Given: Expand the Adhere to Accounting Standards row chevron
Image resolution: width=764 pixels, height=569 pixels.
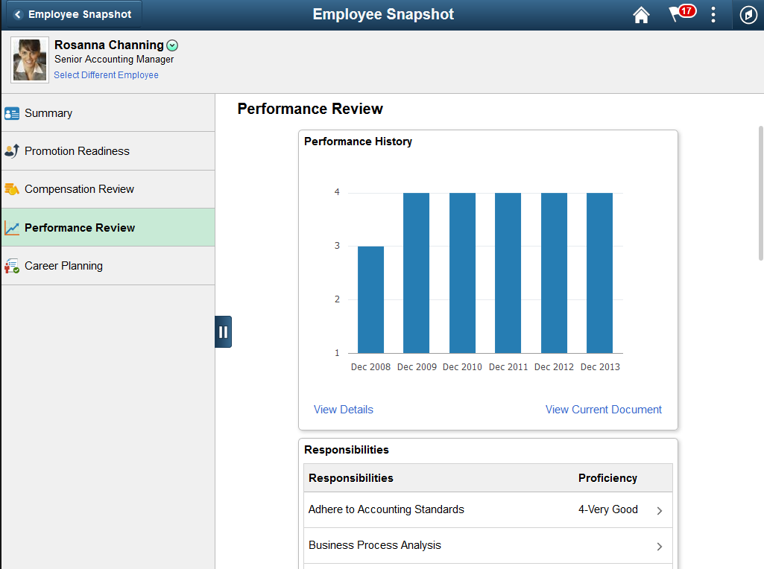Looking at the screenshot, I should 659,511.
